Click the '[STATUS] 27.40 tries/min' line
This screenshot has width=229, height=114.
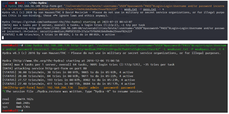coord(69,84)
